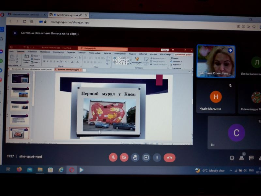Open the Opera menu logo button
This screenshot has width=261, height=196.
pyautogui.click(x=2, y=15)
